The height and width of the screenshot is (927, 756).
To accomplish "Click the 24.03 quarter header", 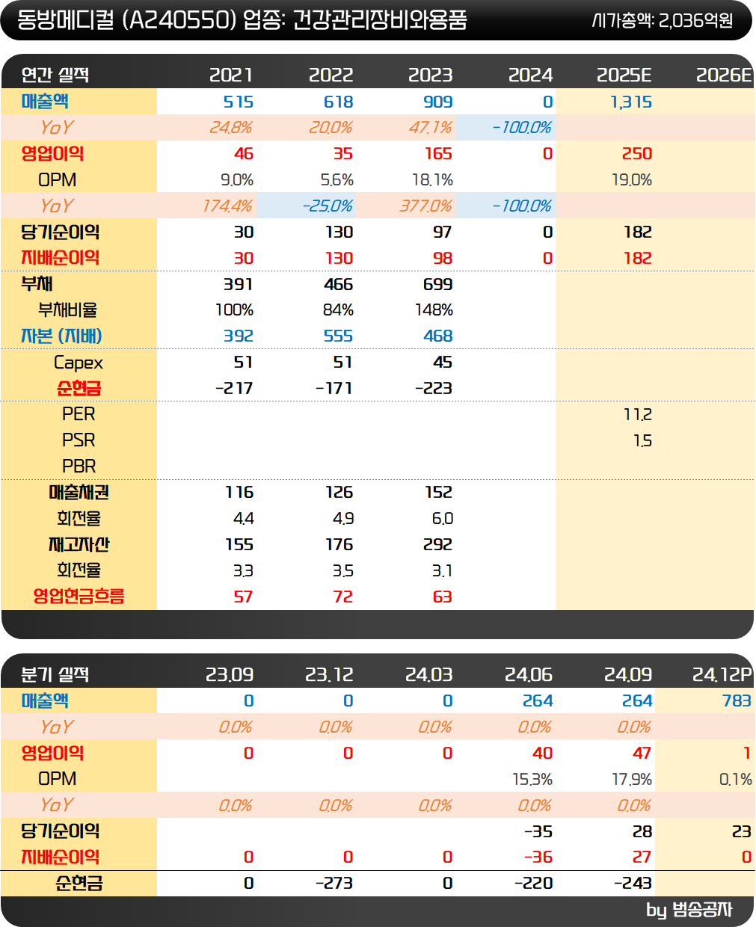I will 428,674.
